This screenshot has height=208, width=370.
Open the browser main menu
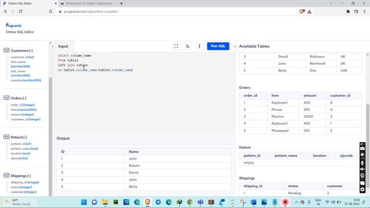tap(365, 12)
